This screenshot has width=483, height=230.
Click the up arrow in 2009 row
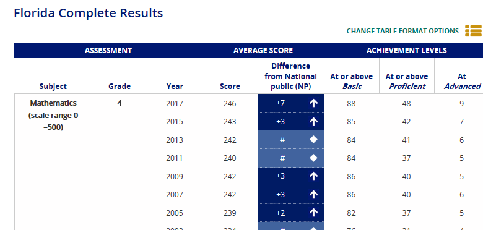click(x=313, y=176)
